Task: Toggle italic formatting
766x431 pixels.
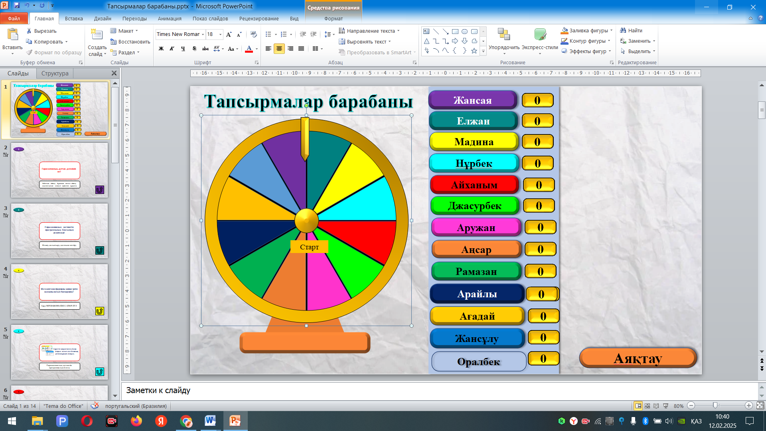Action: [x=172, y=49]
